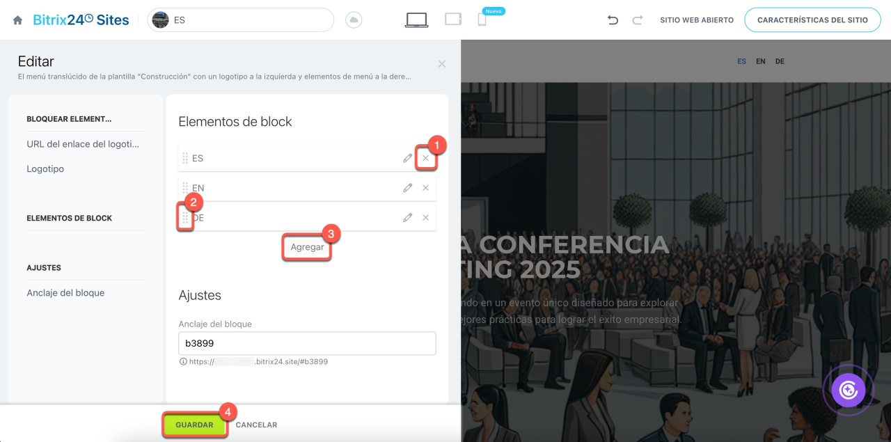Switch to mobile preview mode

482,20
